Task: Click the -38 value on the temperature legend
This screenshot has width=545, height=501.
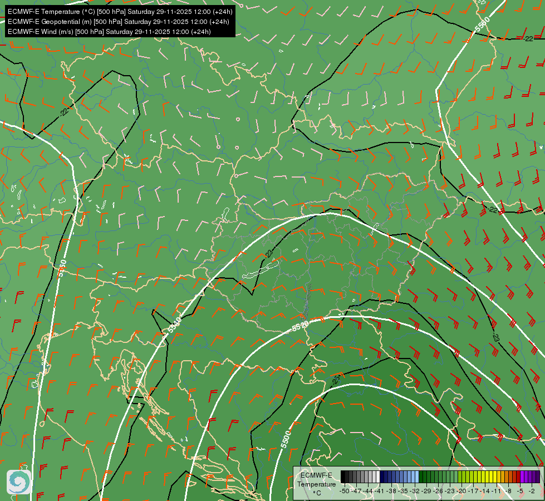Action: pos(391,491)
